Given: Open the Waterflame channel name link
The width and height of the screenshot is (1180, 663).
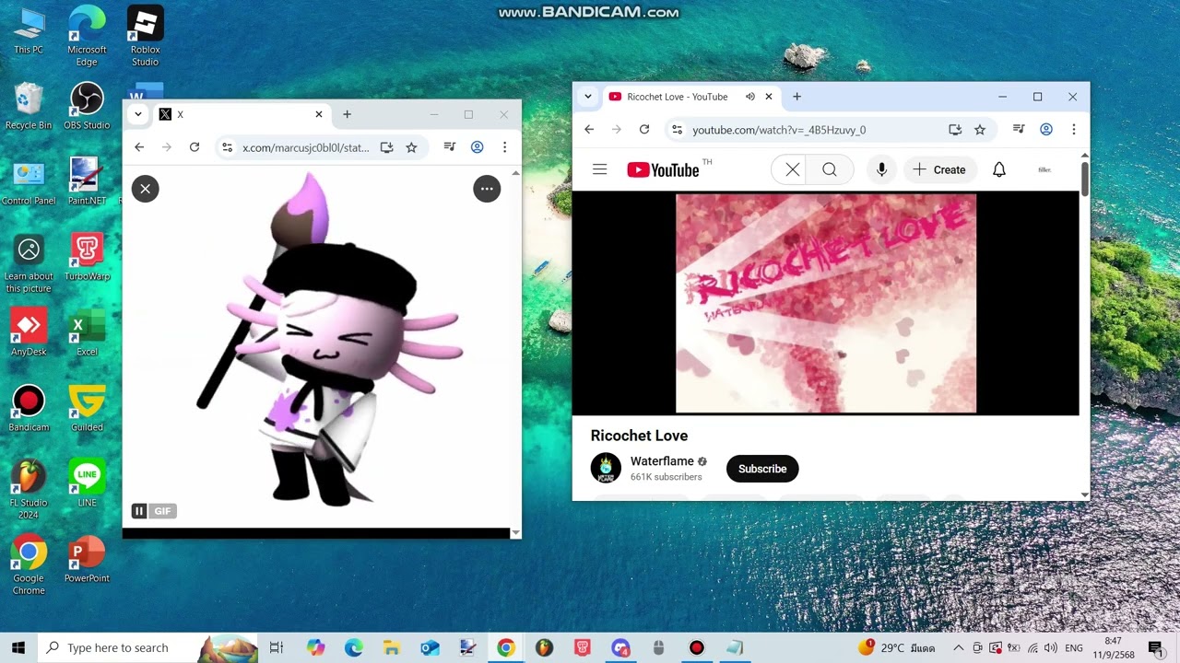Looking at the screenshot, I should (662, 461).
